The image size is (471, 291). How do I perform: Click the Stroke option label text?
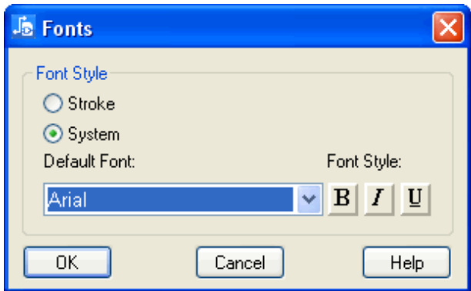(x=92, y=104)
